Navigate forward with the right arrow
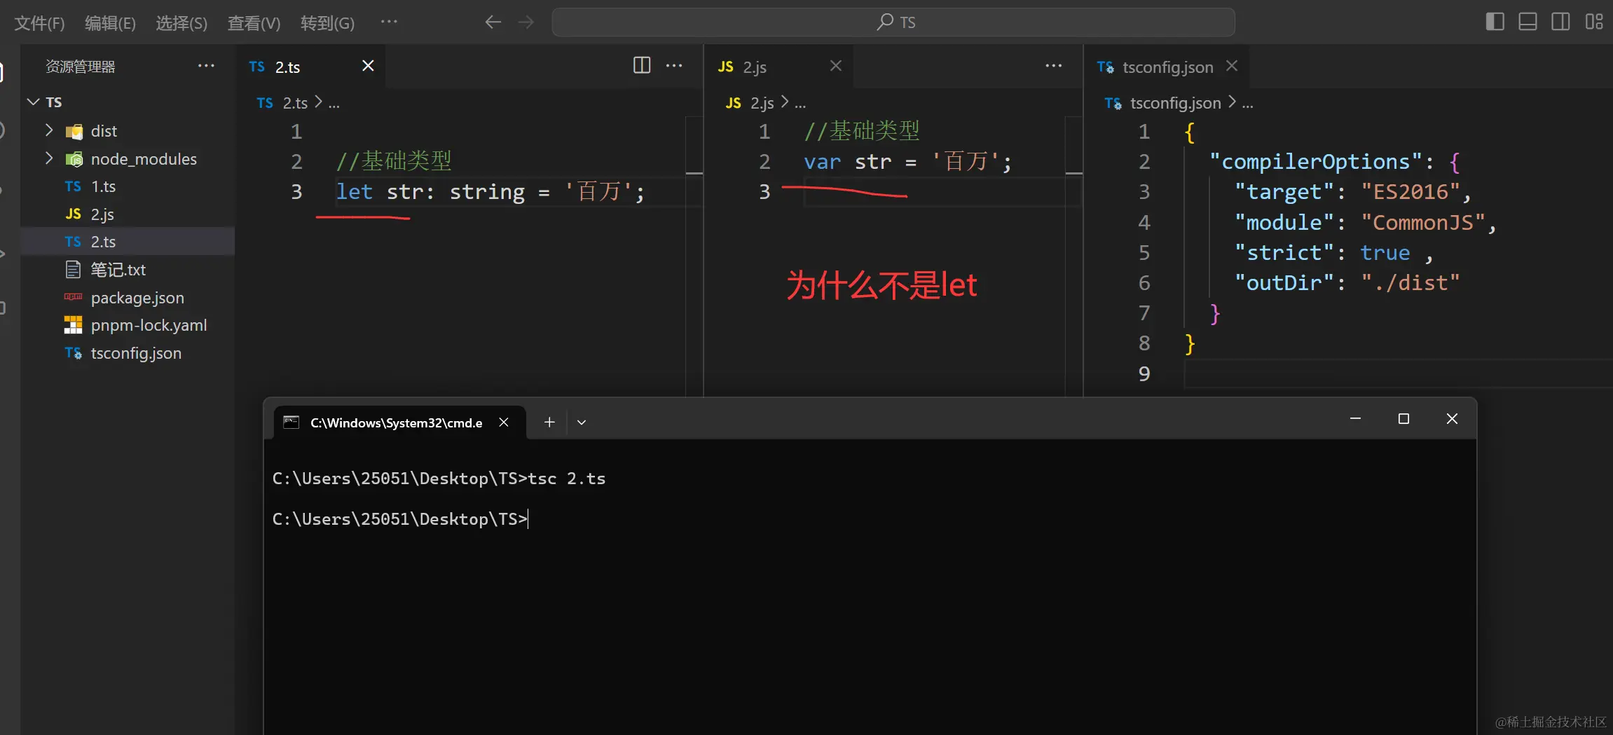Viewport: 1613px width, 735px height. coord(525,22)
